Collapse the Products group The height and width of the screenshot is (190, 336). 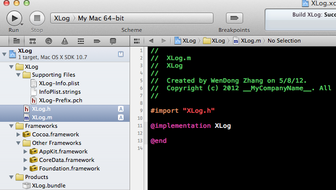[x=12, y=177]
